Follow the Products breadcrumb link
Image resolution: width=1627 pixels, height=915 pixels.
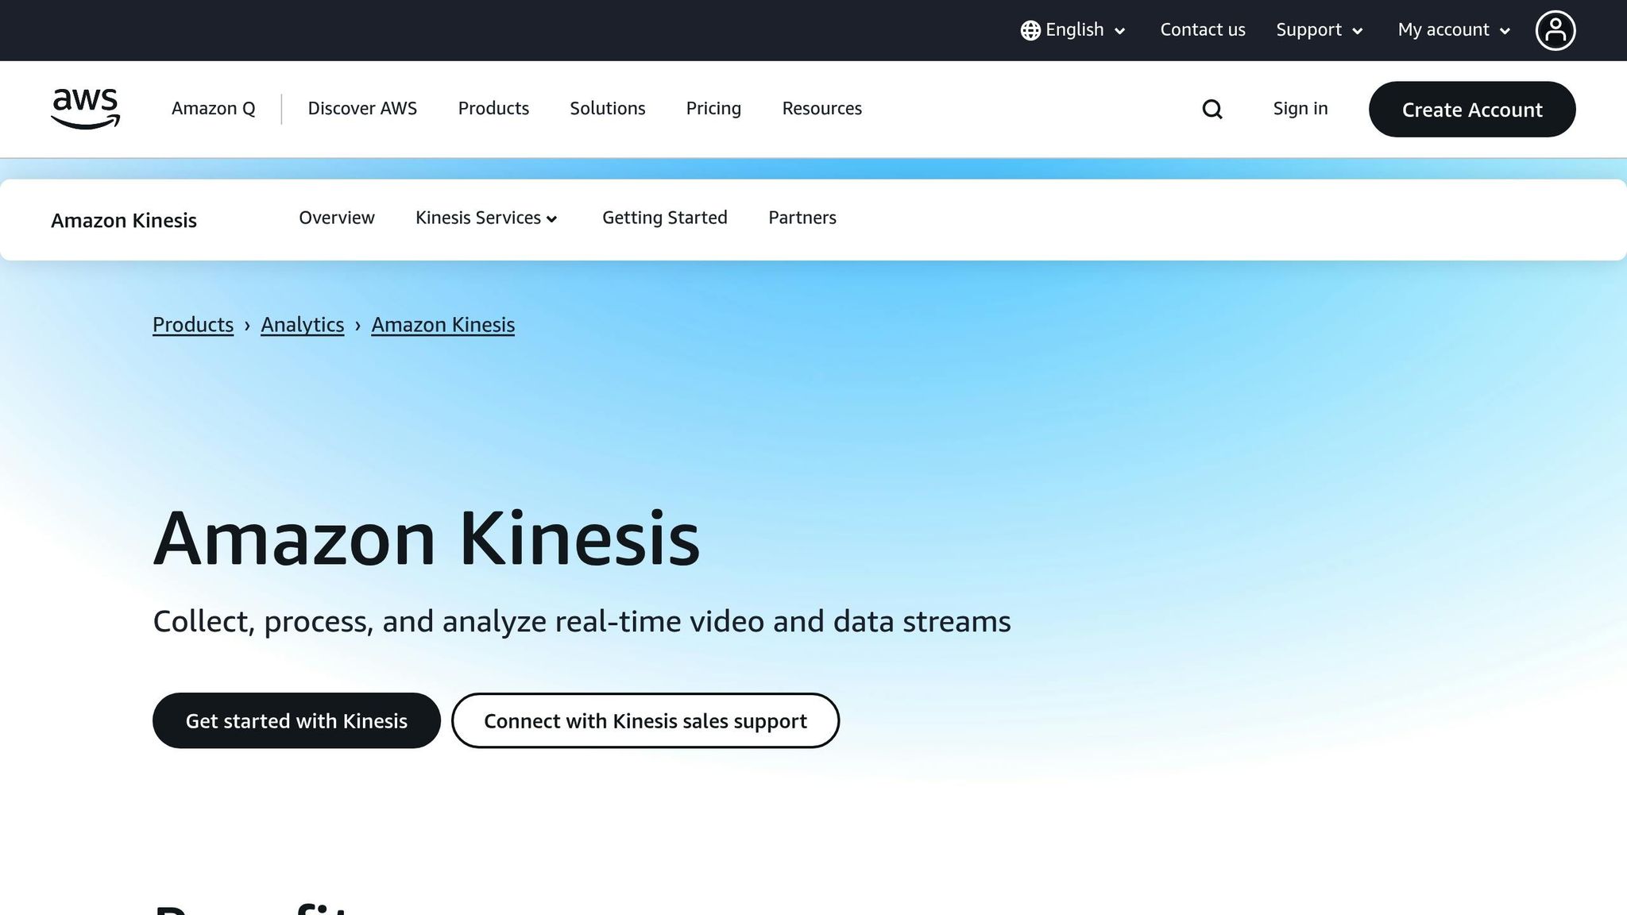193,325
